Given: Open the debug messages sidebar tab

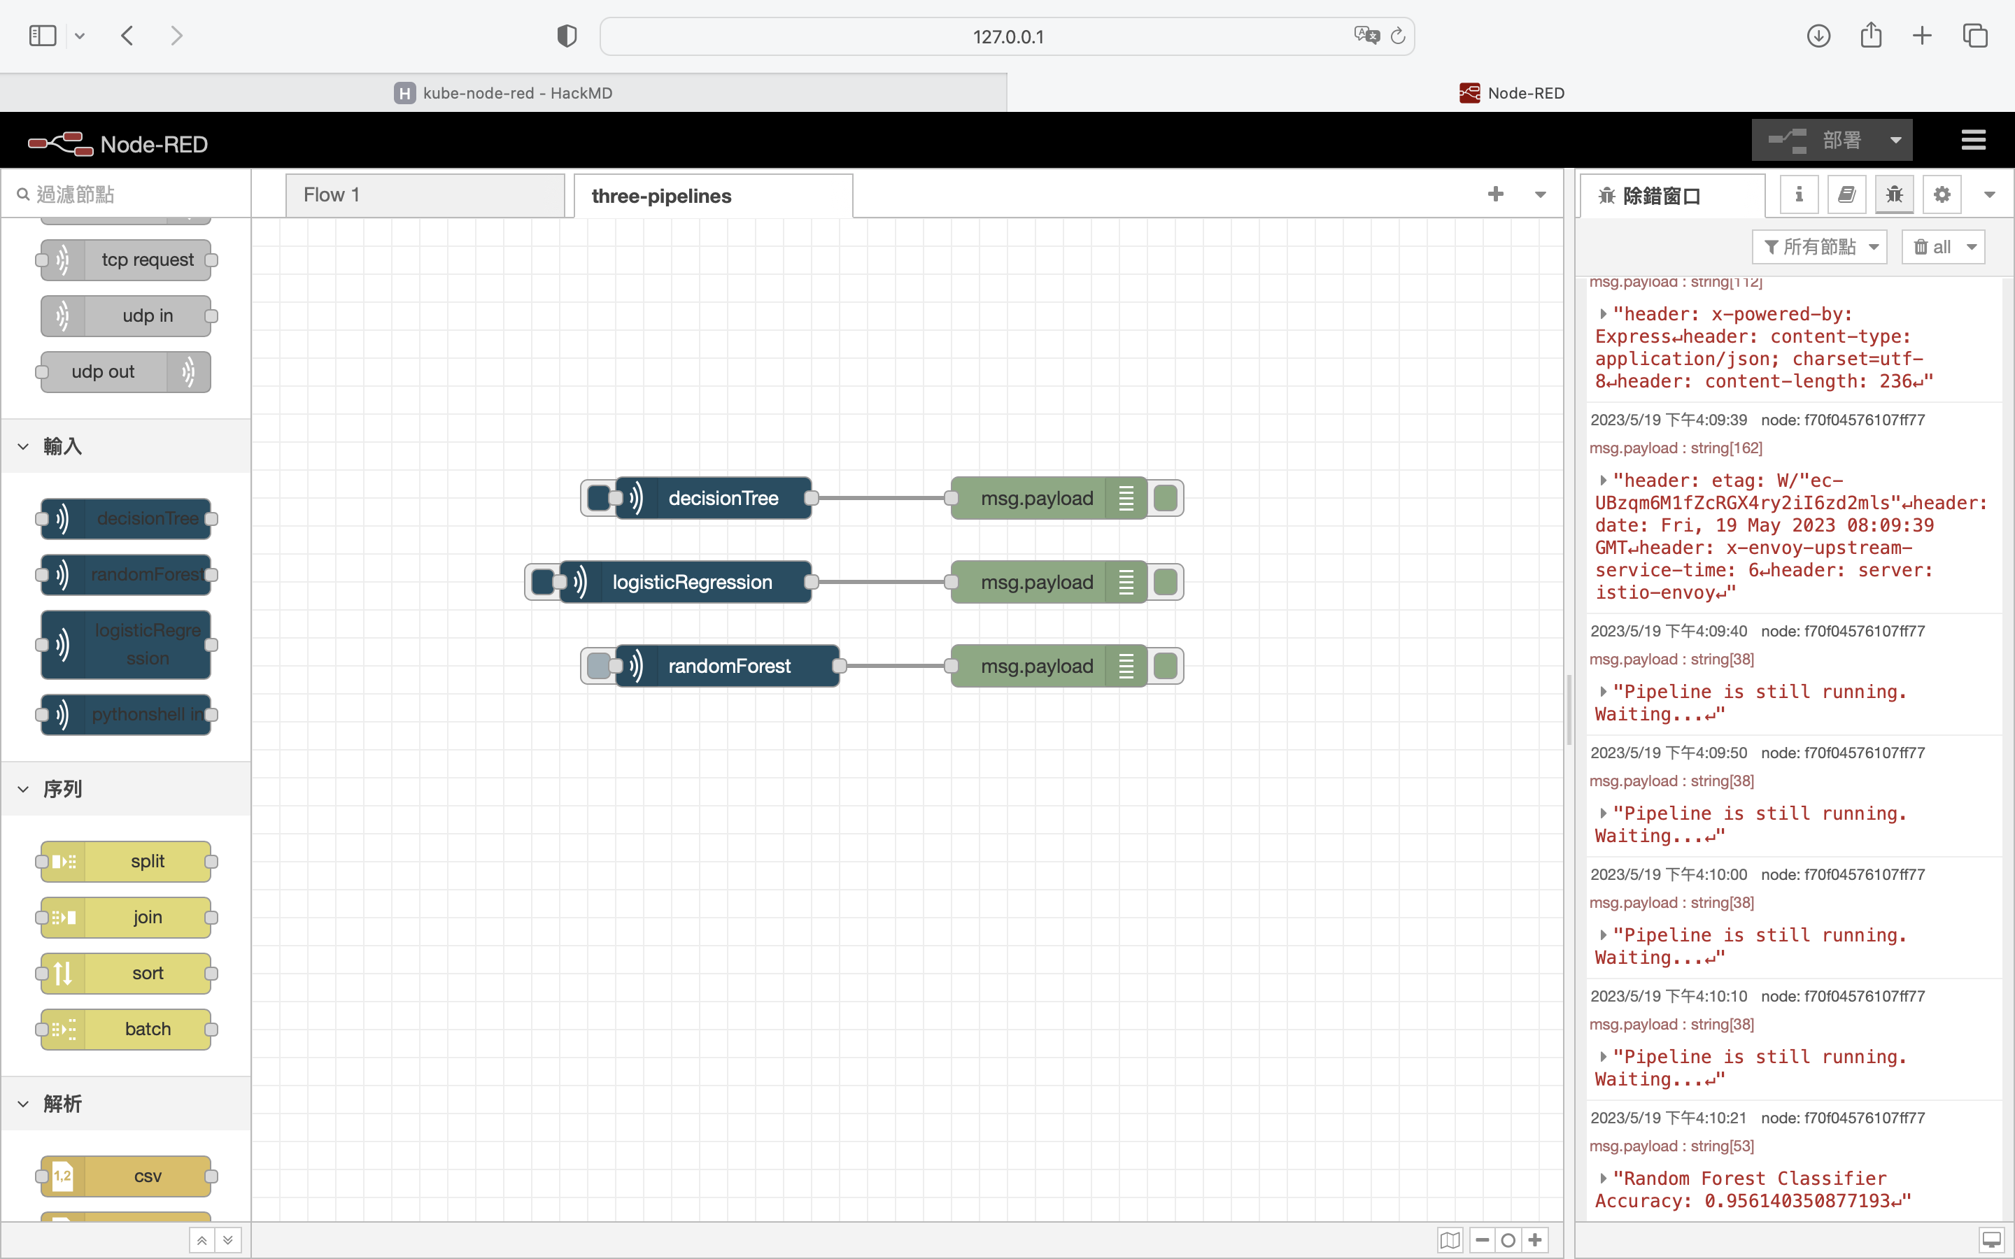Looking at the screenshot, I should coord(1893,195).
